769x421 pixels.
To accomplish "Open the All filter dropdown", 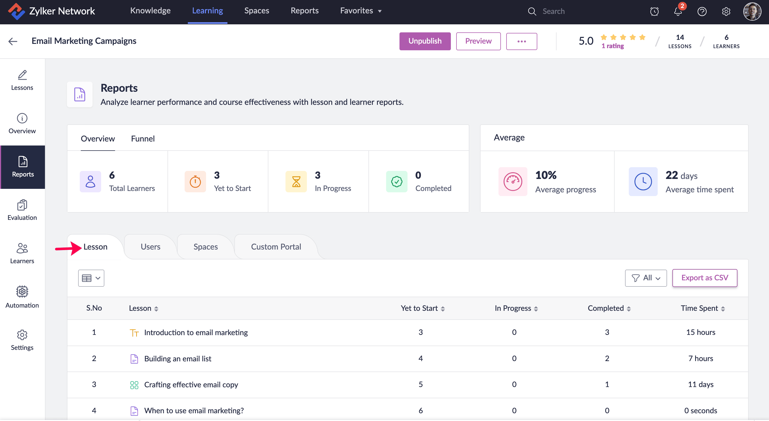I will (646, 278).
